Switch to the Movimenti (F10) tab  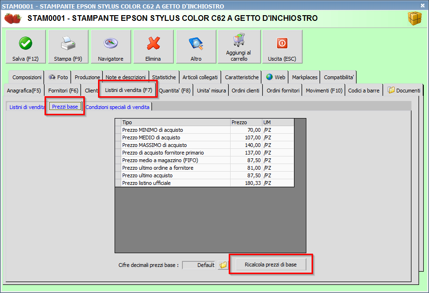point(324,91)
